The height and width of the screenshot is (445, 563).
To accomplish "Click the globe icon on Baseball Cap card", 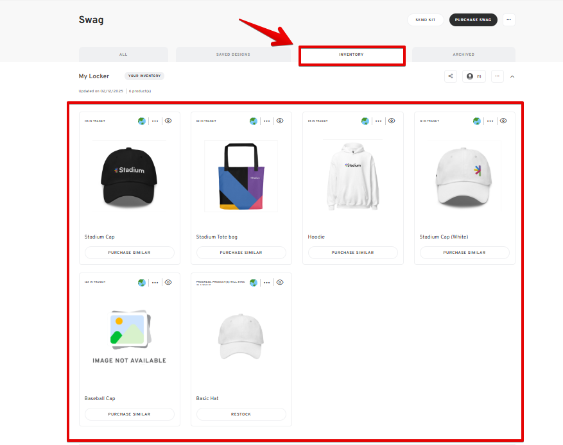I will pyautogui.click(x=142, y=283).
